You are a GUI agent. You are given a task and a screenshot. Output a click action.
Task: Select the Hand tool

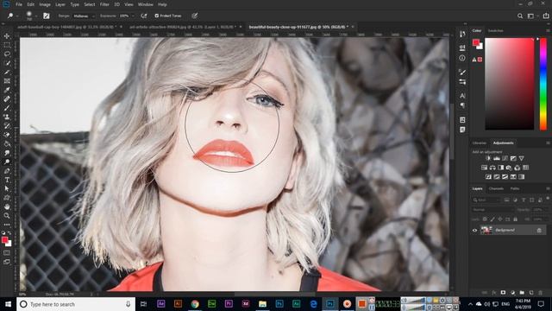click(x=7, y=206)
